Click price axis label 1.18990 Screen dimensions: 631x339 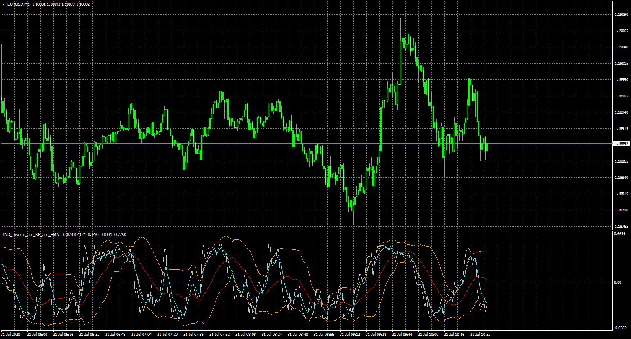(x=621, y=80)
